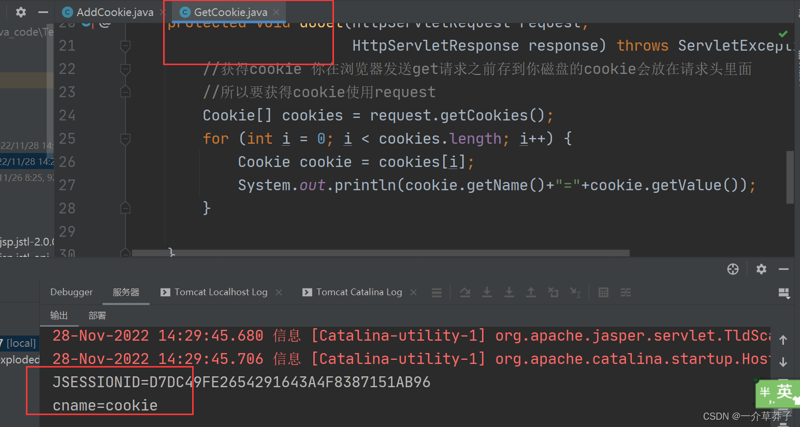
Task: Click the 'for (int i = 0' line
Action: pos(387,139)
